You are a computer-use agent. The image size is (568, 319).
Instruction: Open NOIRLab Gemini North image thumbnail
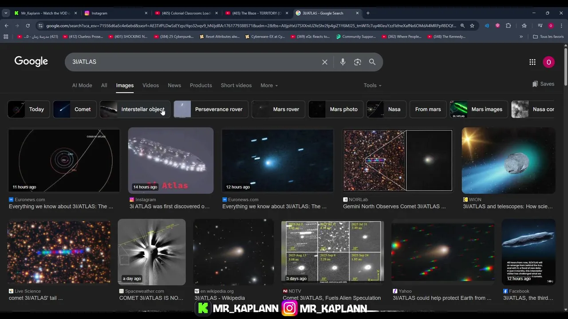[x=398, y=161]
